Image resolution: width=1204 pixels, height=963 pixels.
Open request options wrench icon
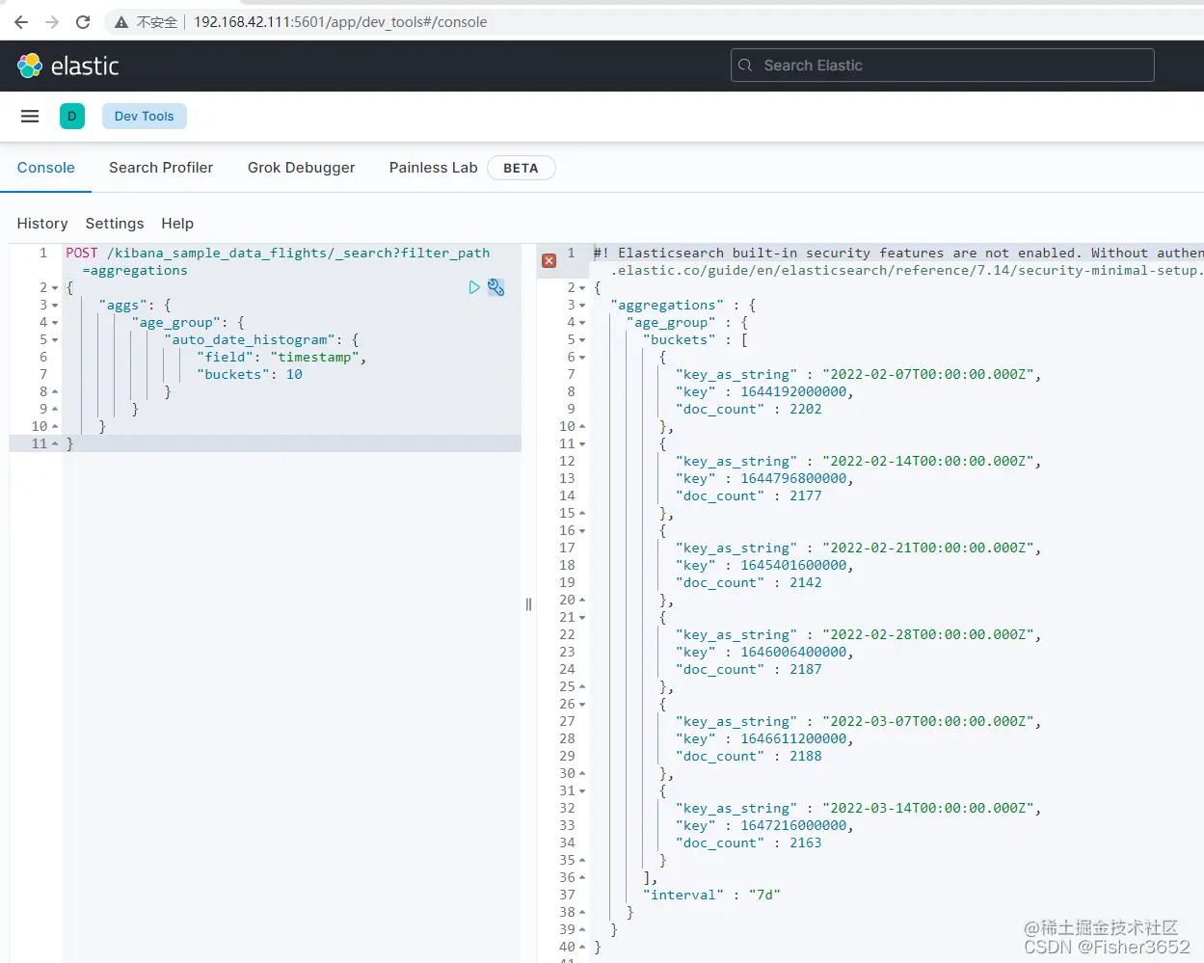[x=495, y=287]
